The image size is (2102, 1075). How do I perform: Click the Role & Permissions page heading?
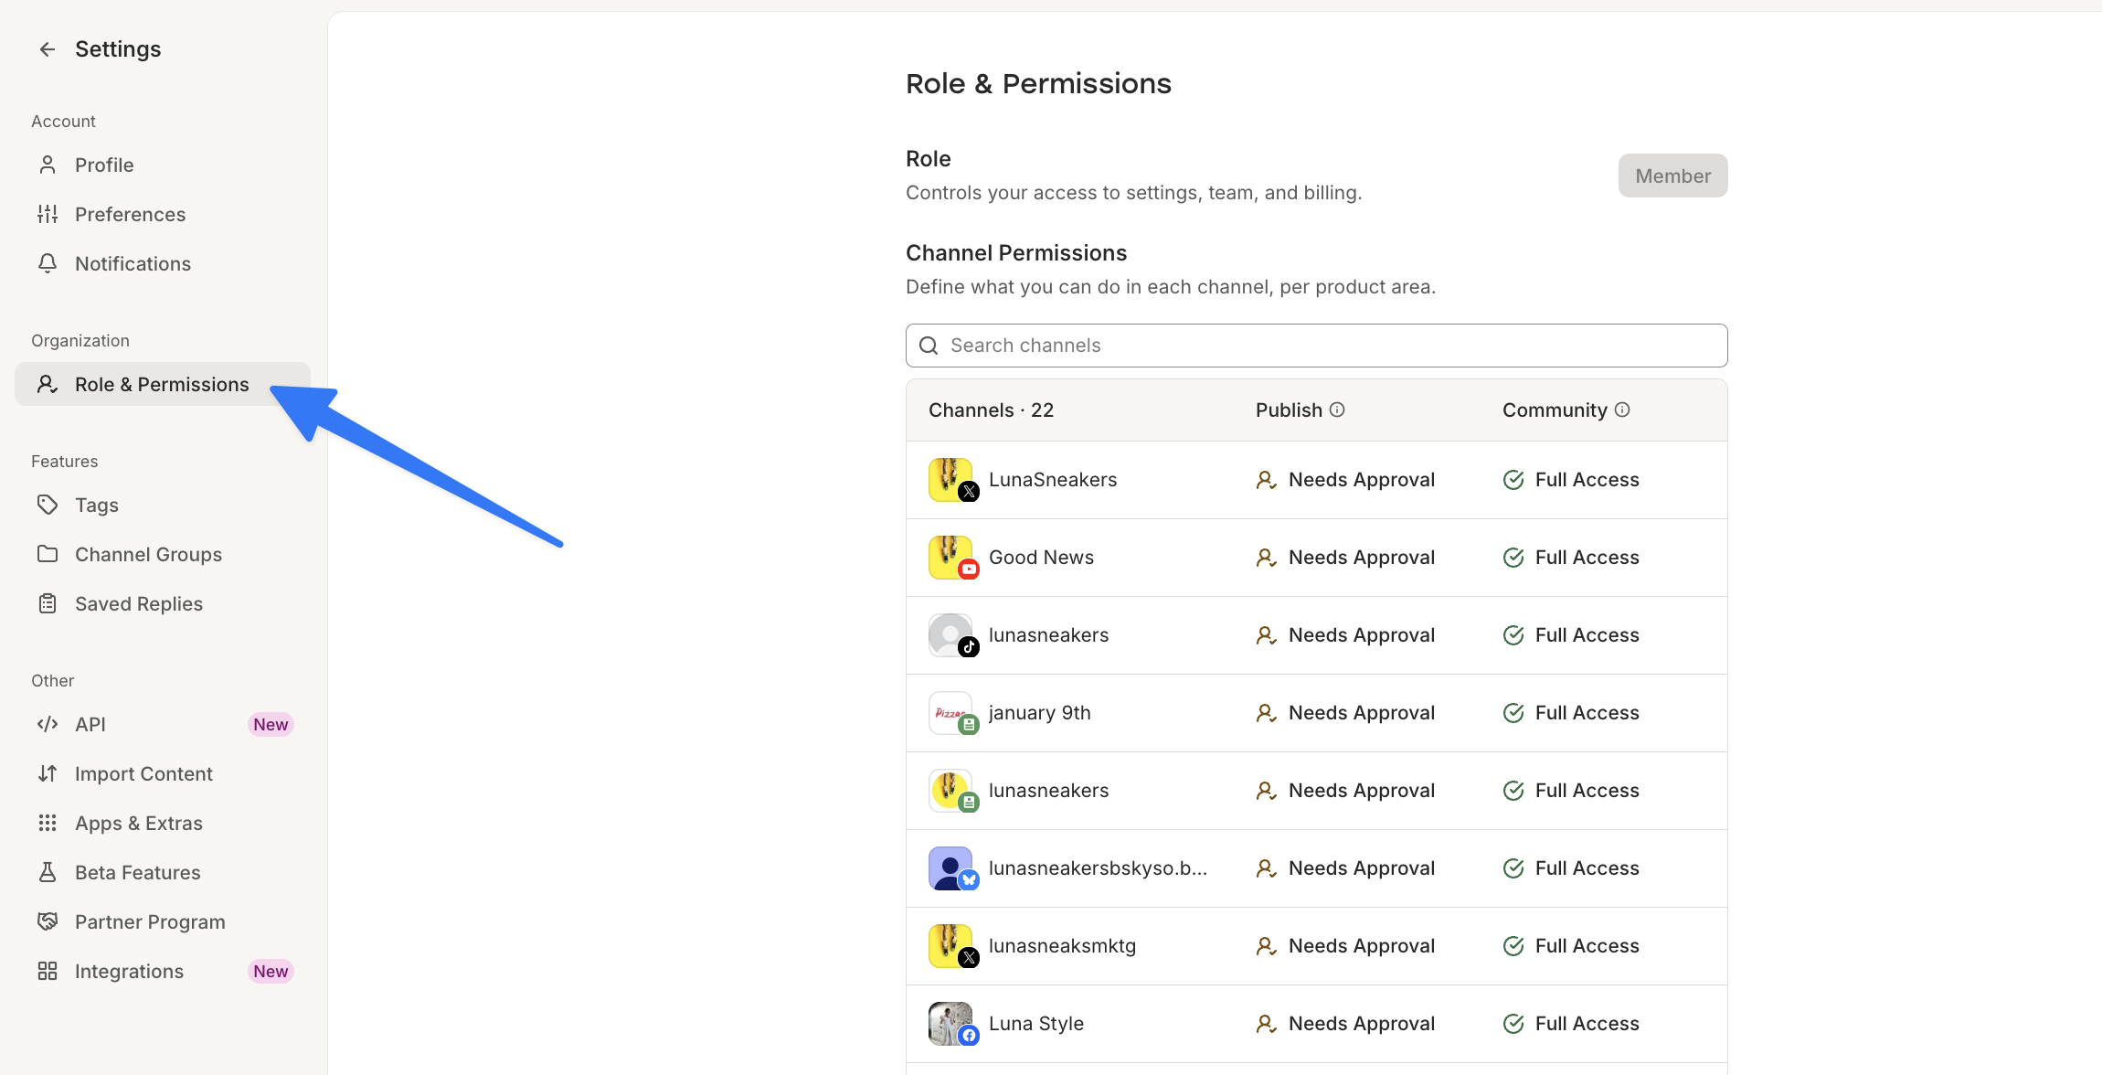tap(1038, 84)
